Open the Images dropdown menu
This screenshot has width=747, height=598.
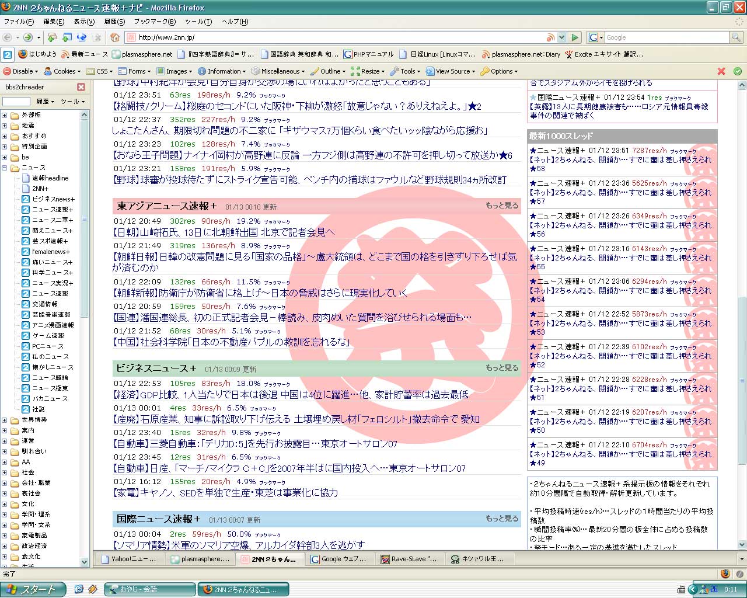point(174,71)
